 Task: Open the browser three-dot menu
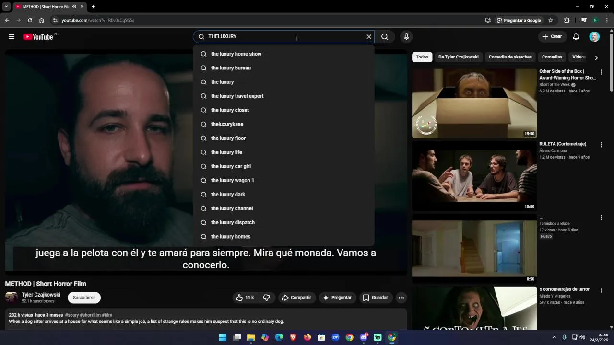point(607,20)
